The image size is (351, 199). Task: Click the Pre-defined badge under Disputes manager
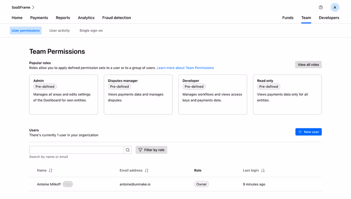(119, 87)
